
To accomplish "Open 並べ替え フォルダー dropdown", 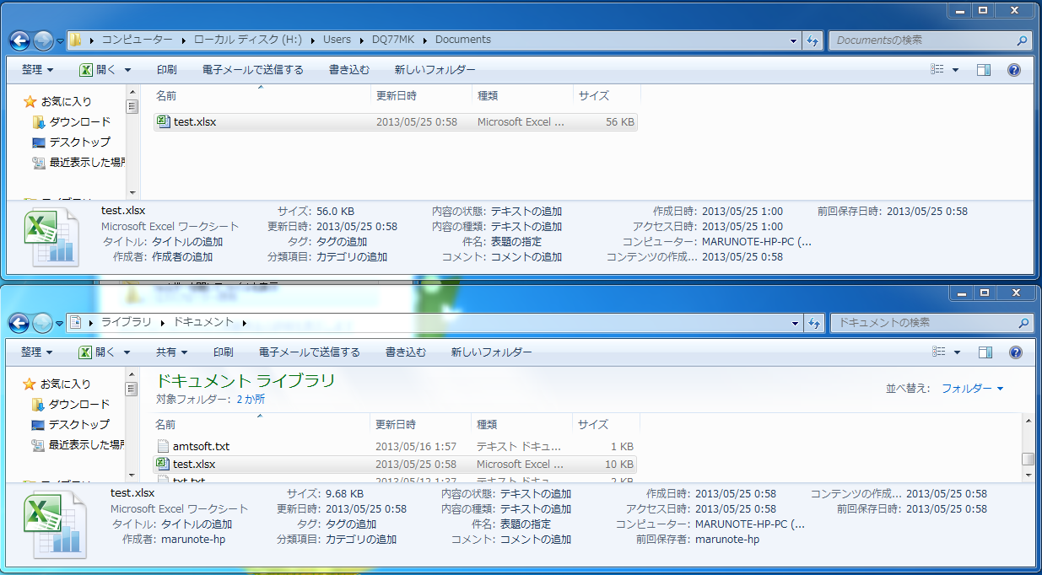I will (x=973, y=389).
